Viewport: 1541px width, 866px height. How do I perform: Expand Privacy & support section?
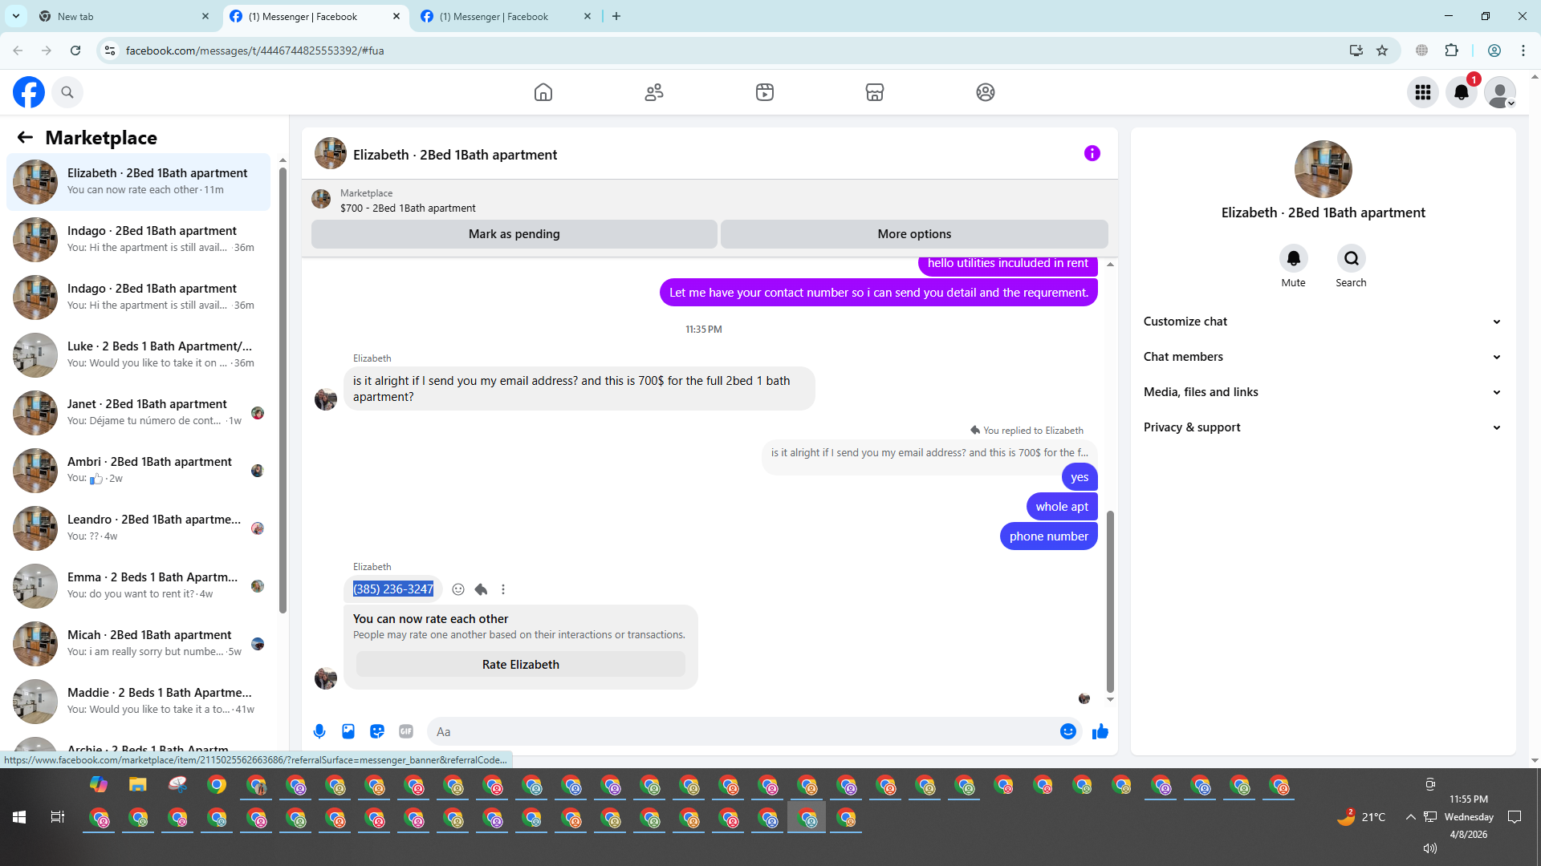tap(1322, 427)
